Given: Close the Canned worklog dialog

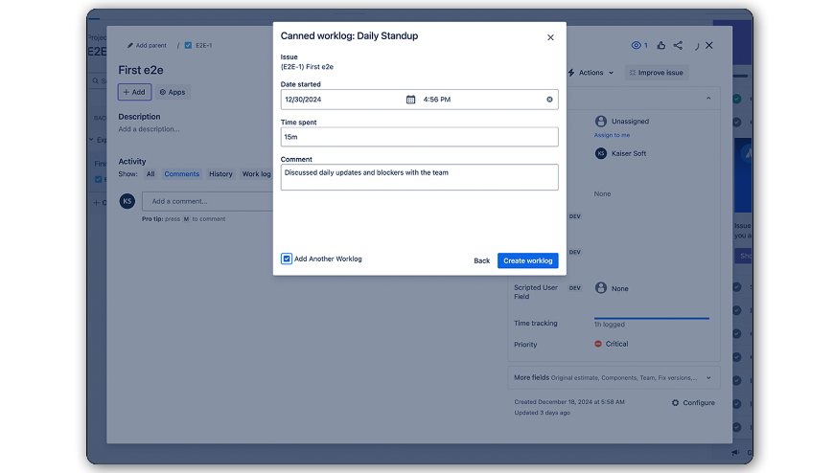Looking at the screenshot, I should tap(550, 37).
